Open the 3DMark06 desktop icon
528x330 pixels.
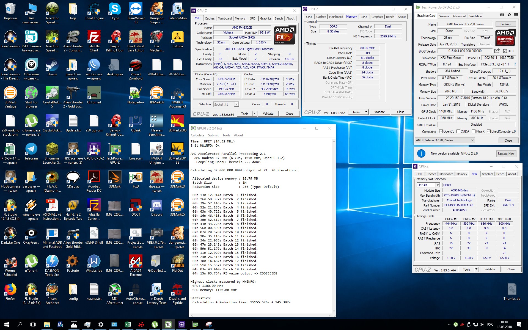click(157, 95)
